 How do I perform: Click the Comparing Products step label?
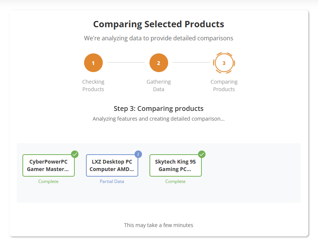(x=224, y=86)
